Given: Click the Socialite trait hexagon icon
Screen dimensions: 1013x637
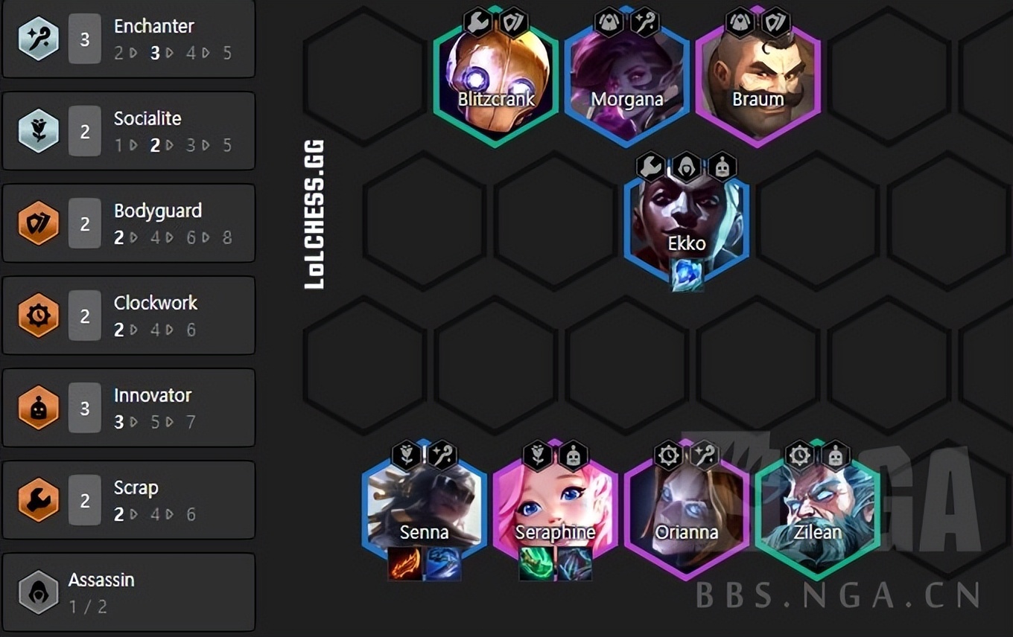Looking at the screenshot, I should (38, 132).
